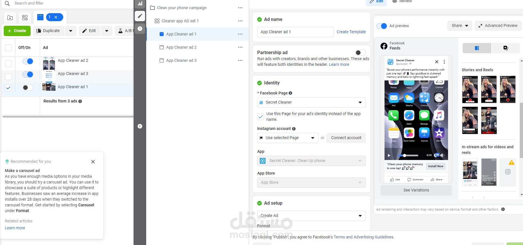Disable the Ad preview toggle
Image resolution: width=523 pixels, height=245 pixels.
(382, 26)
